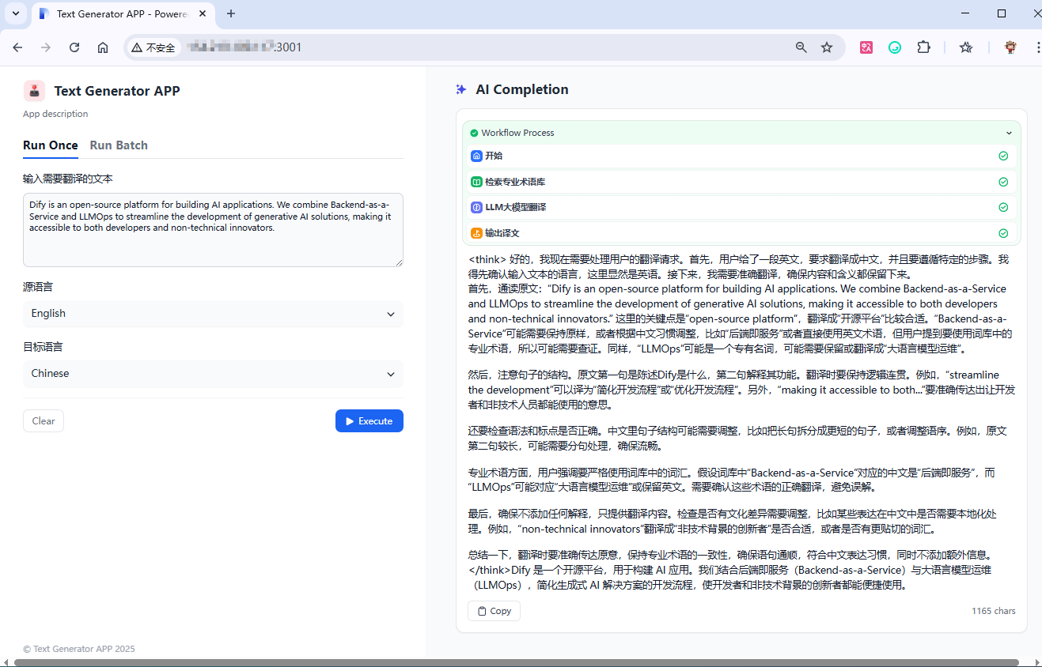Screen dimensions: 1042x667
Task: Click the 开始 row green checkmark
Action: tap(1003, 156)
